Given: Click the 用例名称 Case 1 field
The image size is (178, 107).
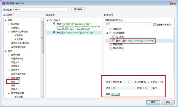Looking at the screenshot, I should tap(41, 9).
